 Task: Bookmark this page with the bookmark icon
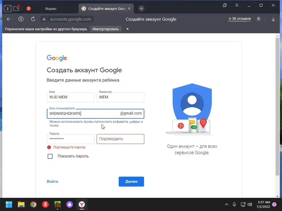pos(259,19)
